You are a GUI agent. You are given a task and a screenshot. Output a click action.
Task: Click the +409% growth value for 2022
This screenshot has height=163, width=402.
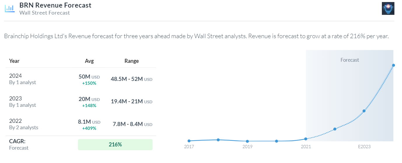coord(89,128)
